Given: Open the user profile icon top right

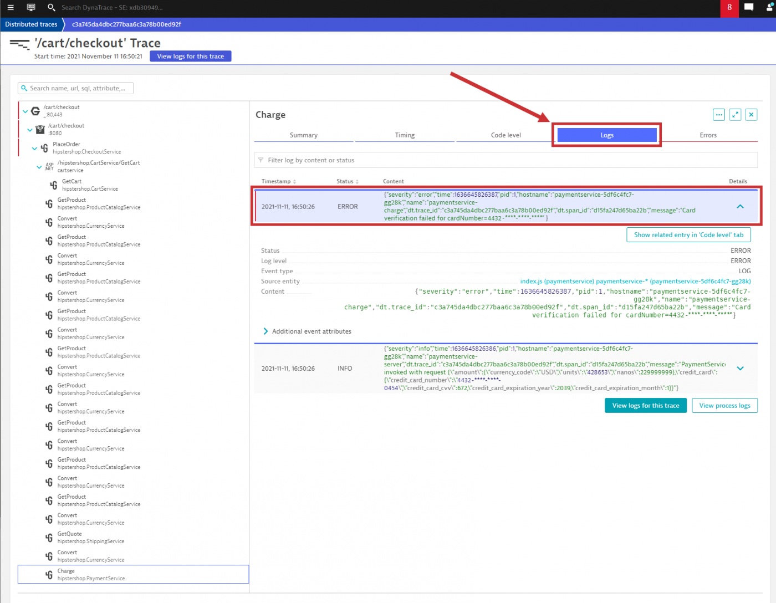Looking at the screenshot, I should [769, 7].
